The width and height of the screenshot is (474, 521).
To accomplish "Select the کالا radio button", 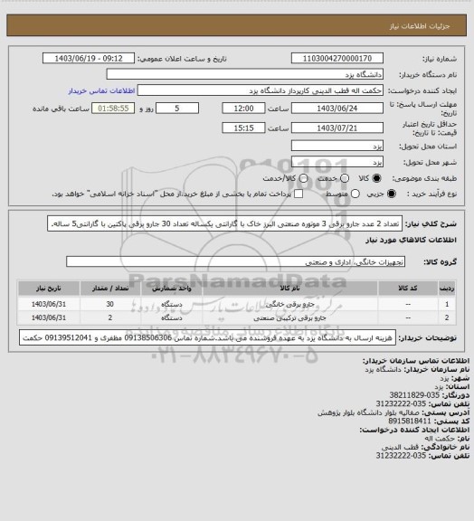I will pyautogui.click(x=376, y=178).
